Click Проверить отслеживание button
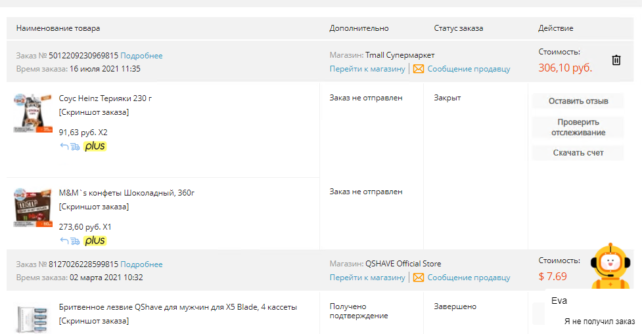642x334 pixels. pos(578,127)
